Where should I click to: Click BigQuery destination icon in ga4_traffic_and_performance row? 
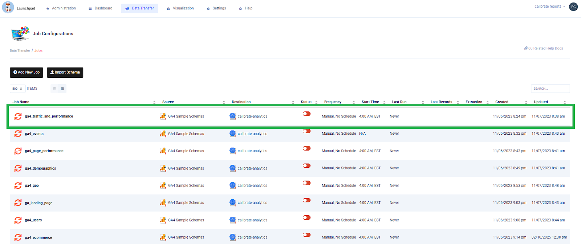pyautogui.click(x=233, y=116)
